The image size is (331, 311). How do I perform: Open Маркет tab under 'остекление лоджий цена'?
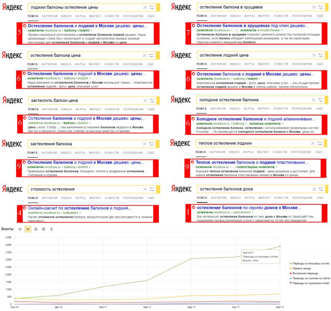[x=264, y=64]
